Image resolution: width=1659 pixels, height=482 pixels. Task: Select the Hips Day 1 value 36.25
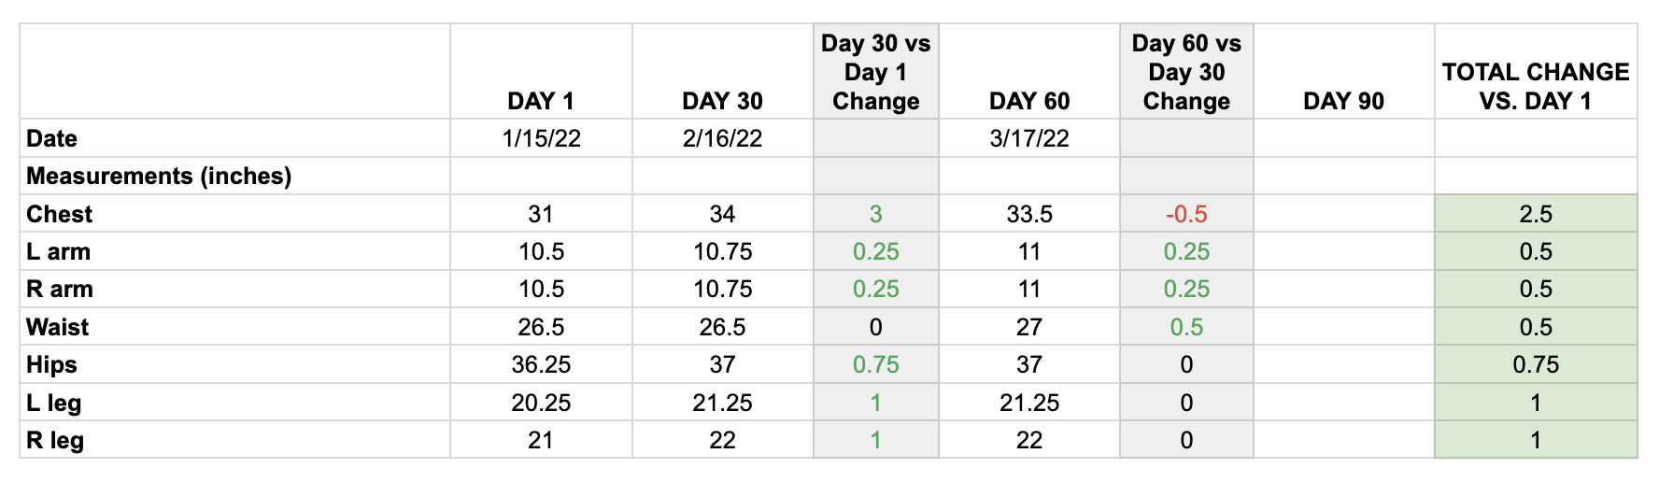coord(541,364)
